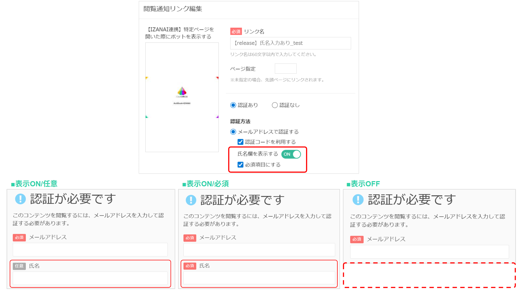The image size is (519, 291).
Task: Click info icon in 表示ON/任意 panel
Action: (x=20, y=199)
